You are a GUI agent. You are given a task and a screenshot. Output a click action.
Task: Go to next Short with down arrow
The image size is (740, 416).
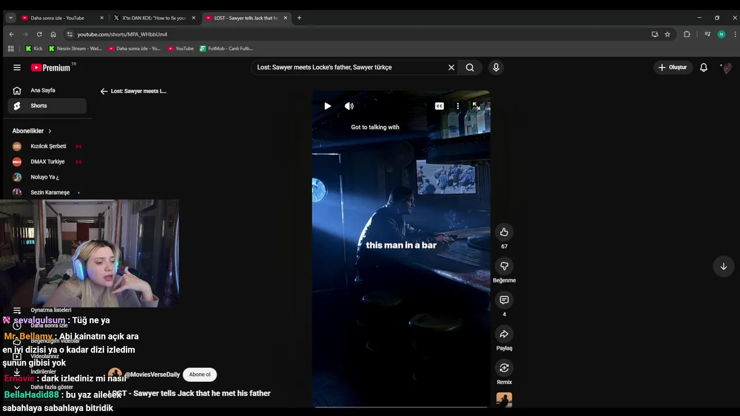pyautogui.click(x=723, y=266)
